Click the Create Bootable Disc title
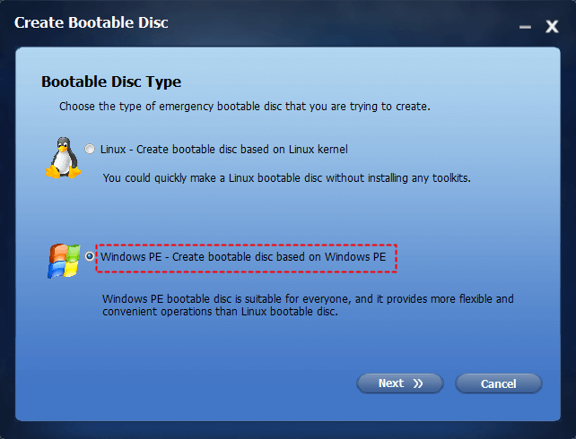 [x=92, y=22]
